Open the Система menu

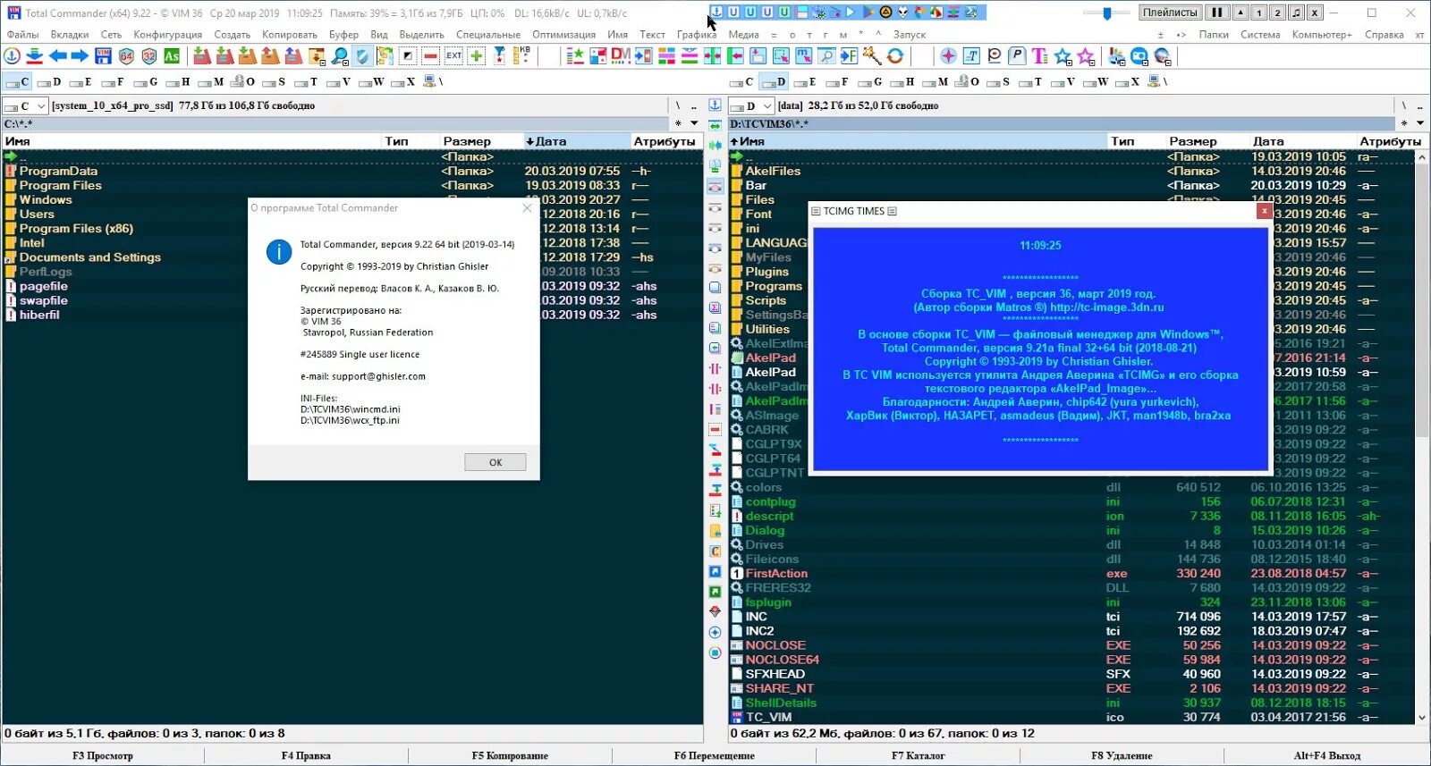1260,35
